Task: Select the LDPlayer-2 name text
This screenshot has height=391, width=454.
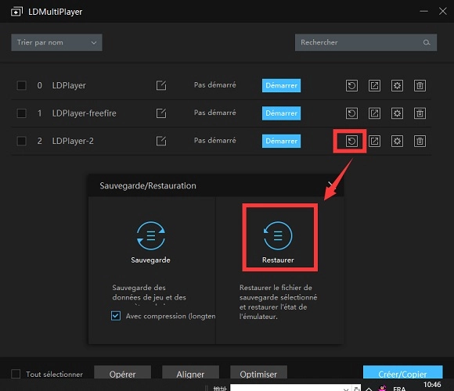Action: (x=73, y=141)
